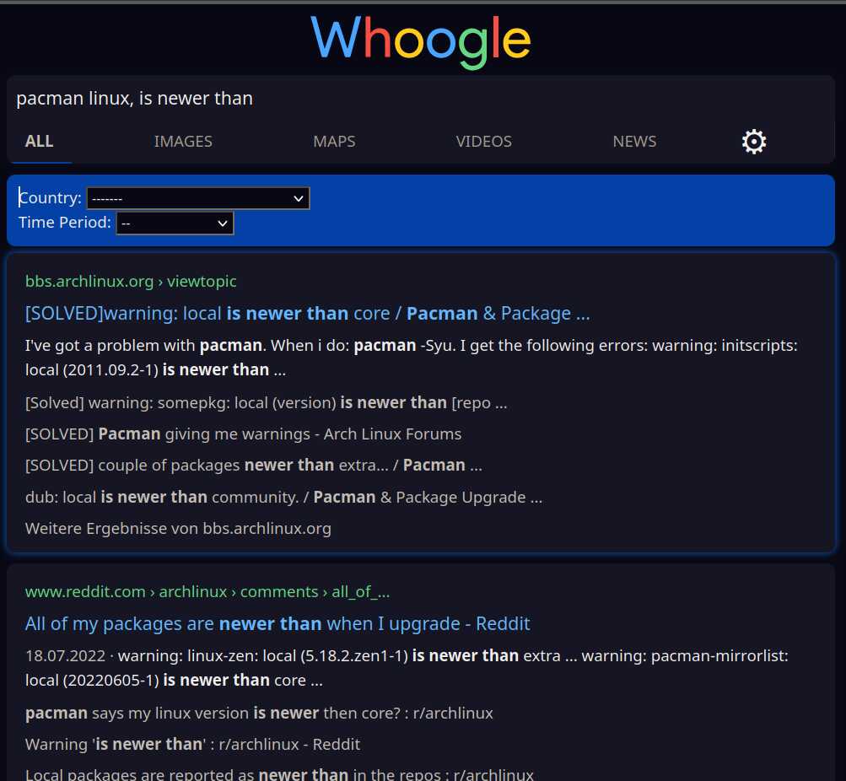Image resolution: width=846 pixels, height=781 pixels.
Task: Switch to the Images tab
Action: pyautogui.click(x=183, y=142)
